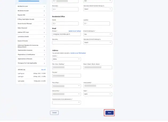Open Secondary E-mail ID belongs to dropdown
Screen dimensions: 168x122
coord(98,42)
